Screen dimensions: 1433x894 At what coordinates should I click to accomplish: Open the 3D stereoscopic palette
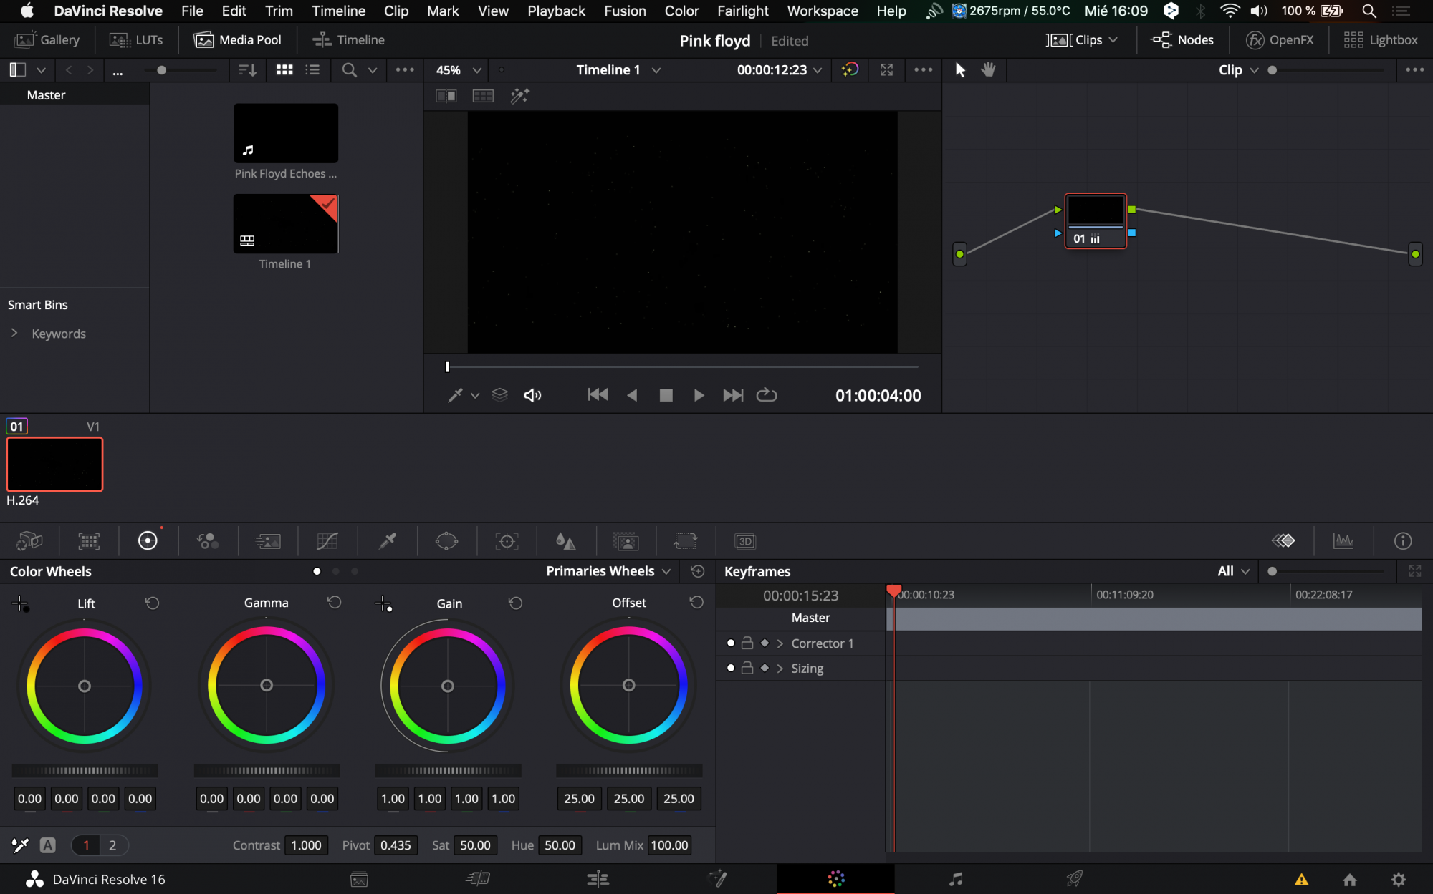pos(745,541)
